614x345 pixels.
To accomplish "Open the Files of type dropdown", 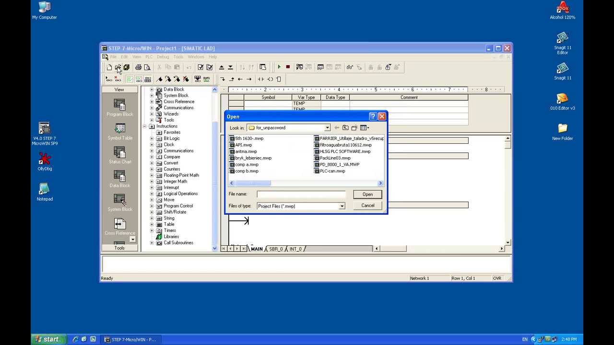I will [x=342, y=206].
